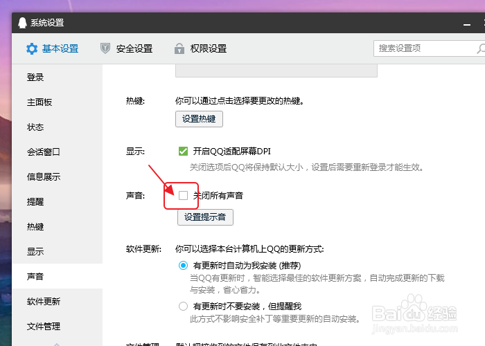
Task: Choose 有更新时自动为我安装 radio option
Action: [183, 265]
